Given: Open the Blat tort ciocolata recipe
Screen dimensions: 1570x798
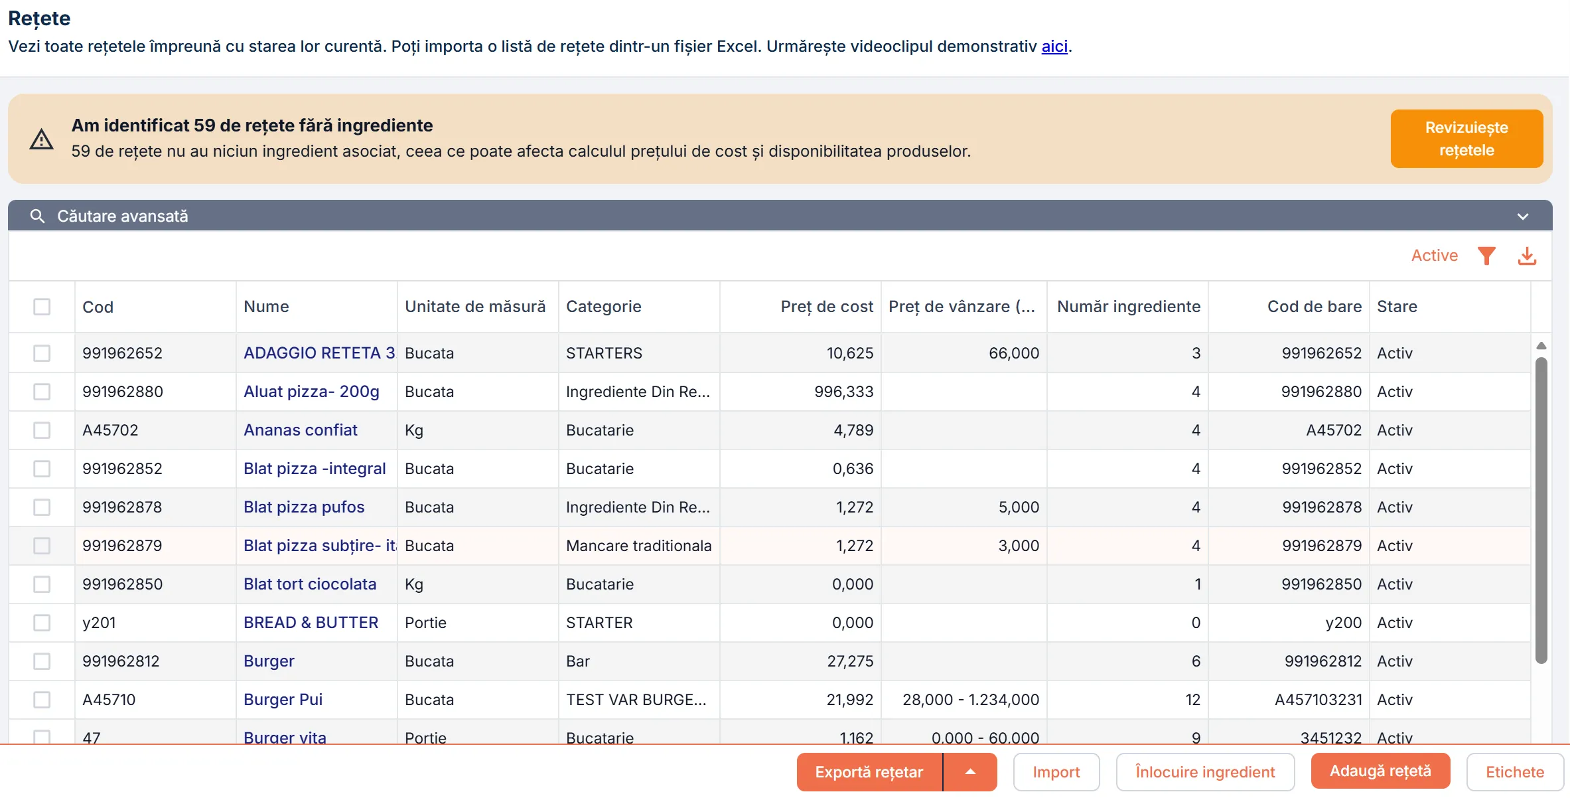Looking at the screenshot, I should click(x=310, y=584).
